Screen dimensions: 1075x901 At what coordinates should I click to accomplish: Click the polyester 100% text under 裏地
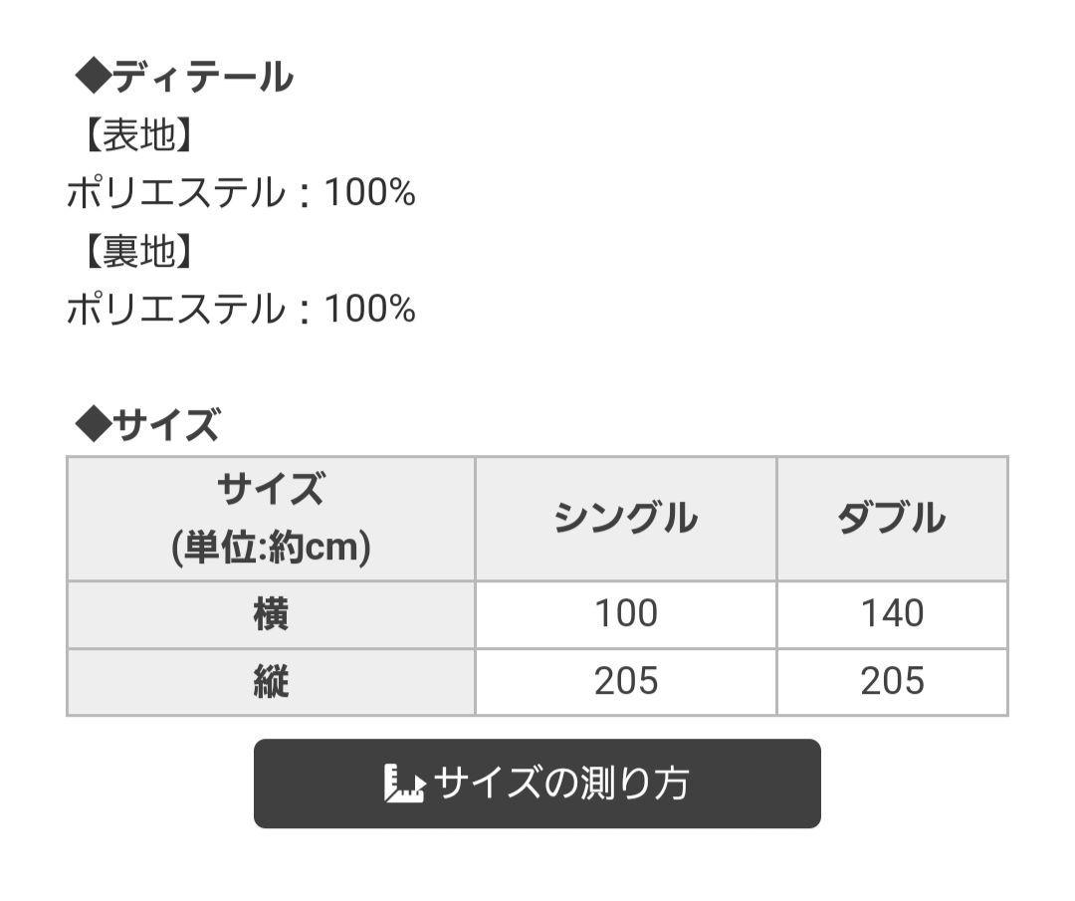click(x=241, y=310)
